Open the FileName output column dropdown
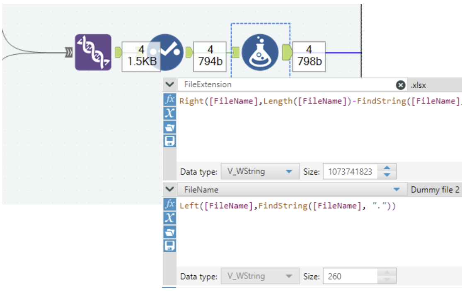 coord(397,190)
